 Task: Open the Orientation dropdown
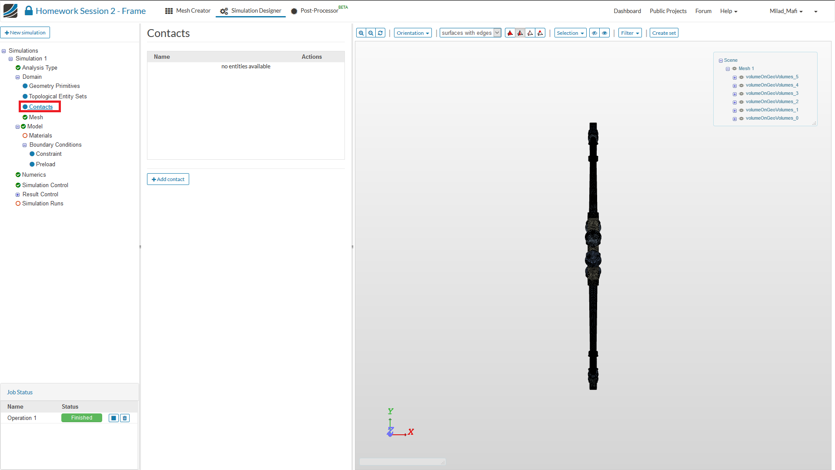point(412,33)
